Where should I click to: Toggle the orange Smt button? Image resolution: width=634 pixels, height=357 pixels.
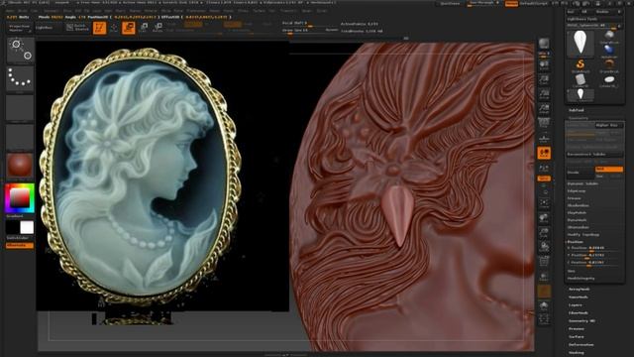(609, 170)
